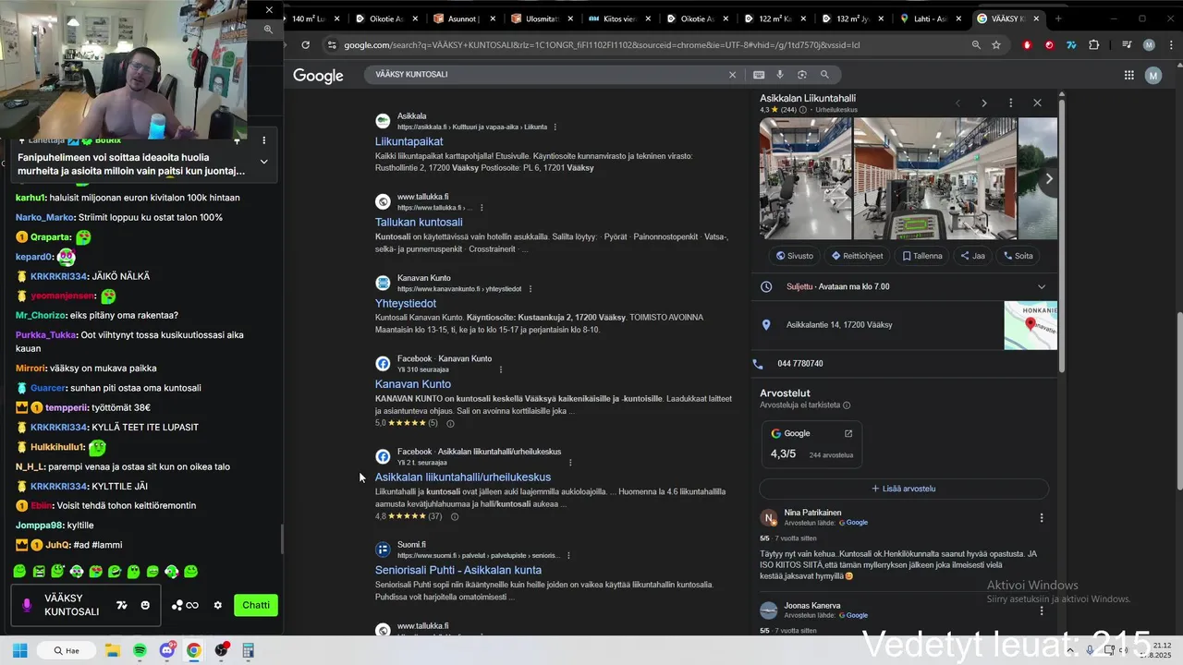Open OBS Studio from the taskbar
This screenshot has height=665, width=1183.
point(221,650)
